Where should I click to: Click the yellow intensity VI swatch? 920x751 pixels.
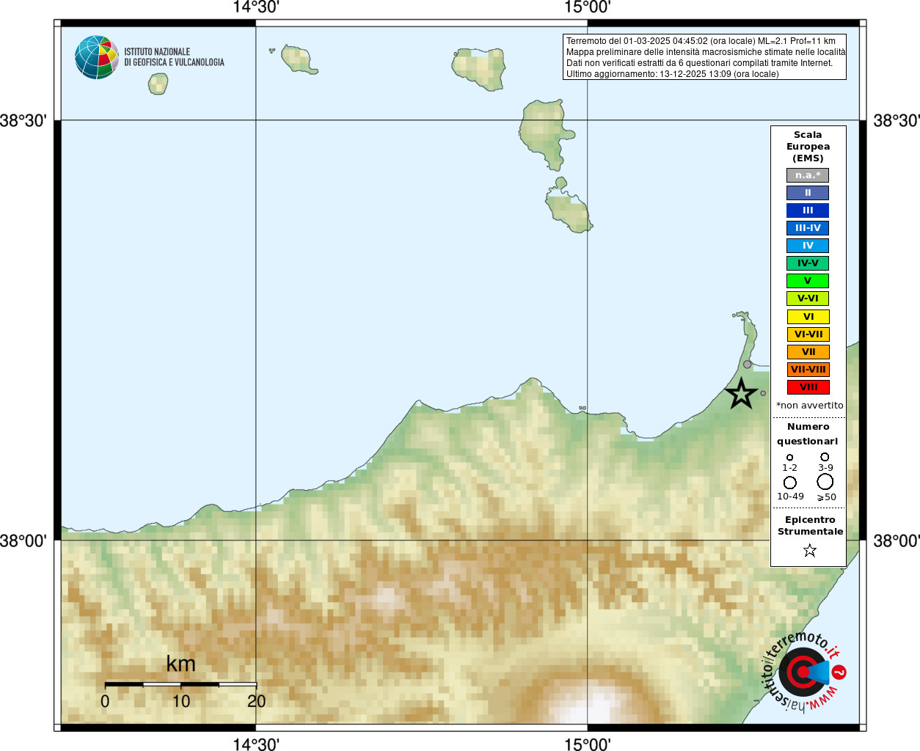[x=808, y=317]
